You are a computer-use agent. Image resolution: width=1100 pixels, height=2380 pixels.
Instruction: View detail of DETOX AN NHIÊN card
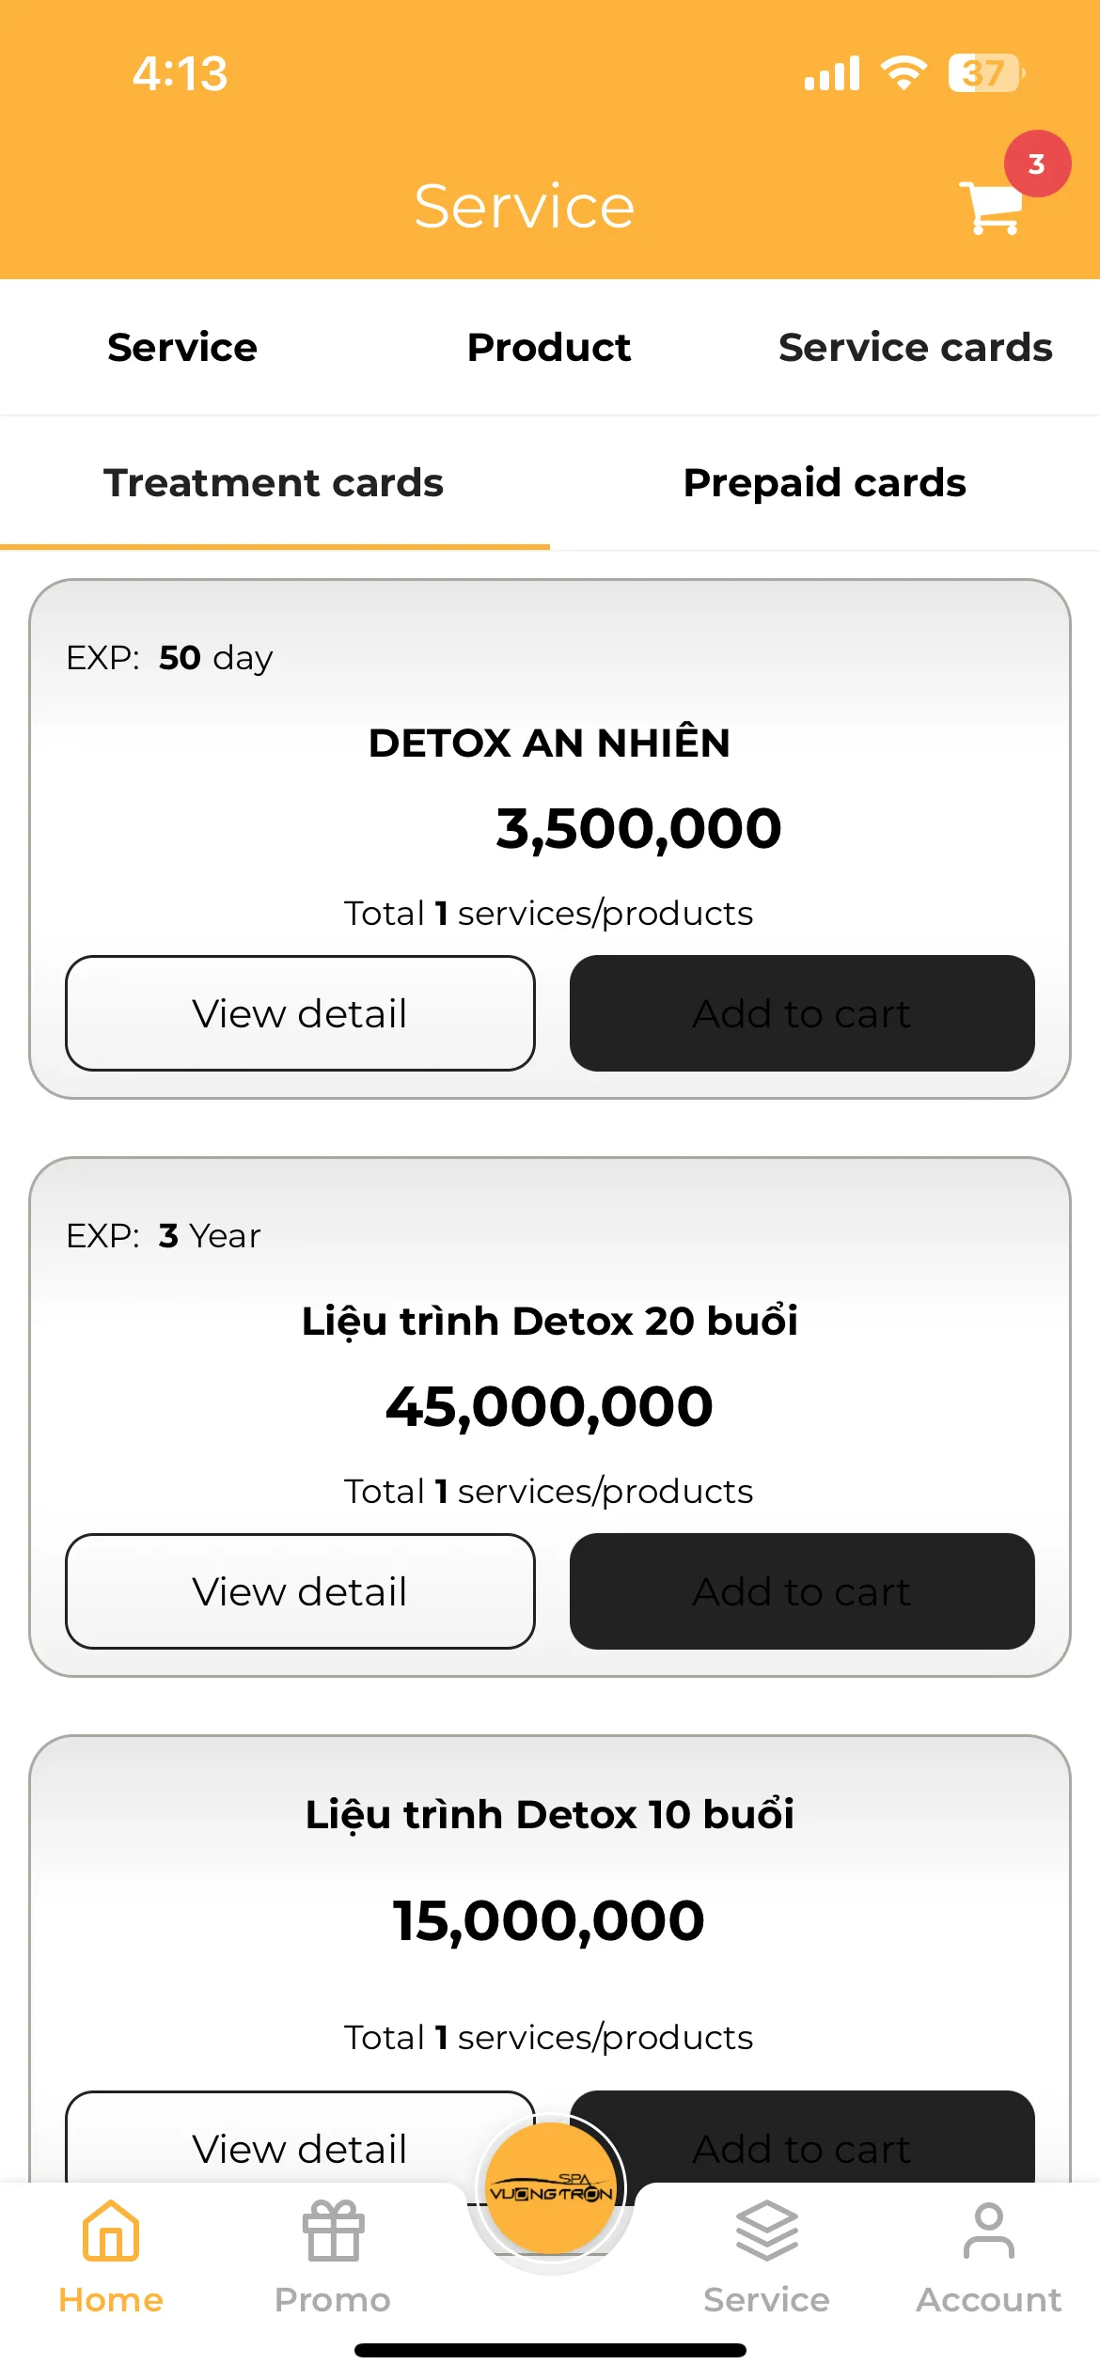(x=300, y=1013)
